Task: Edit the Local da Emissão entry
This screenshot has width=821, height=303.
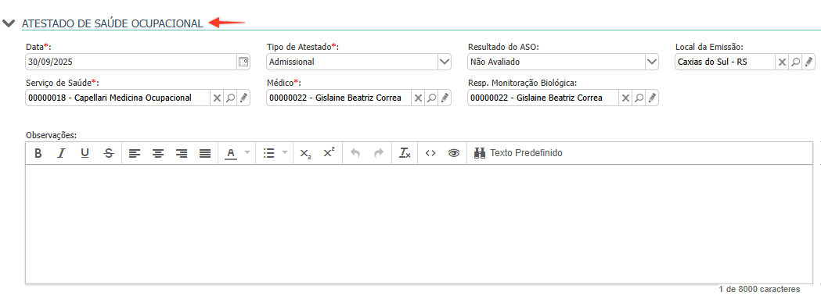Action: tap(809, 62)
